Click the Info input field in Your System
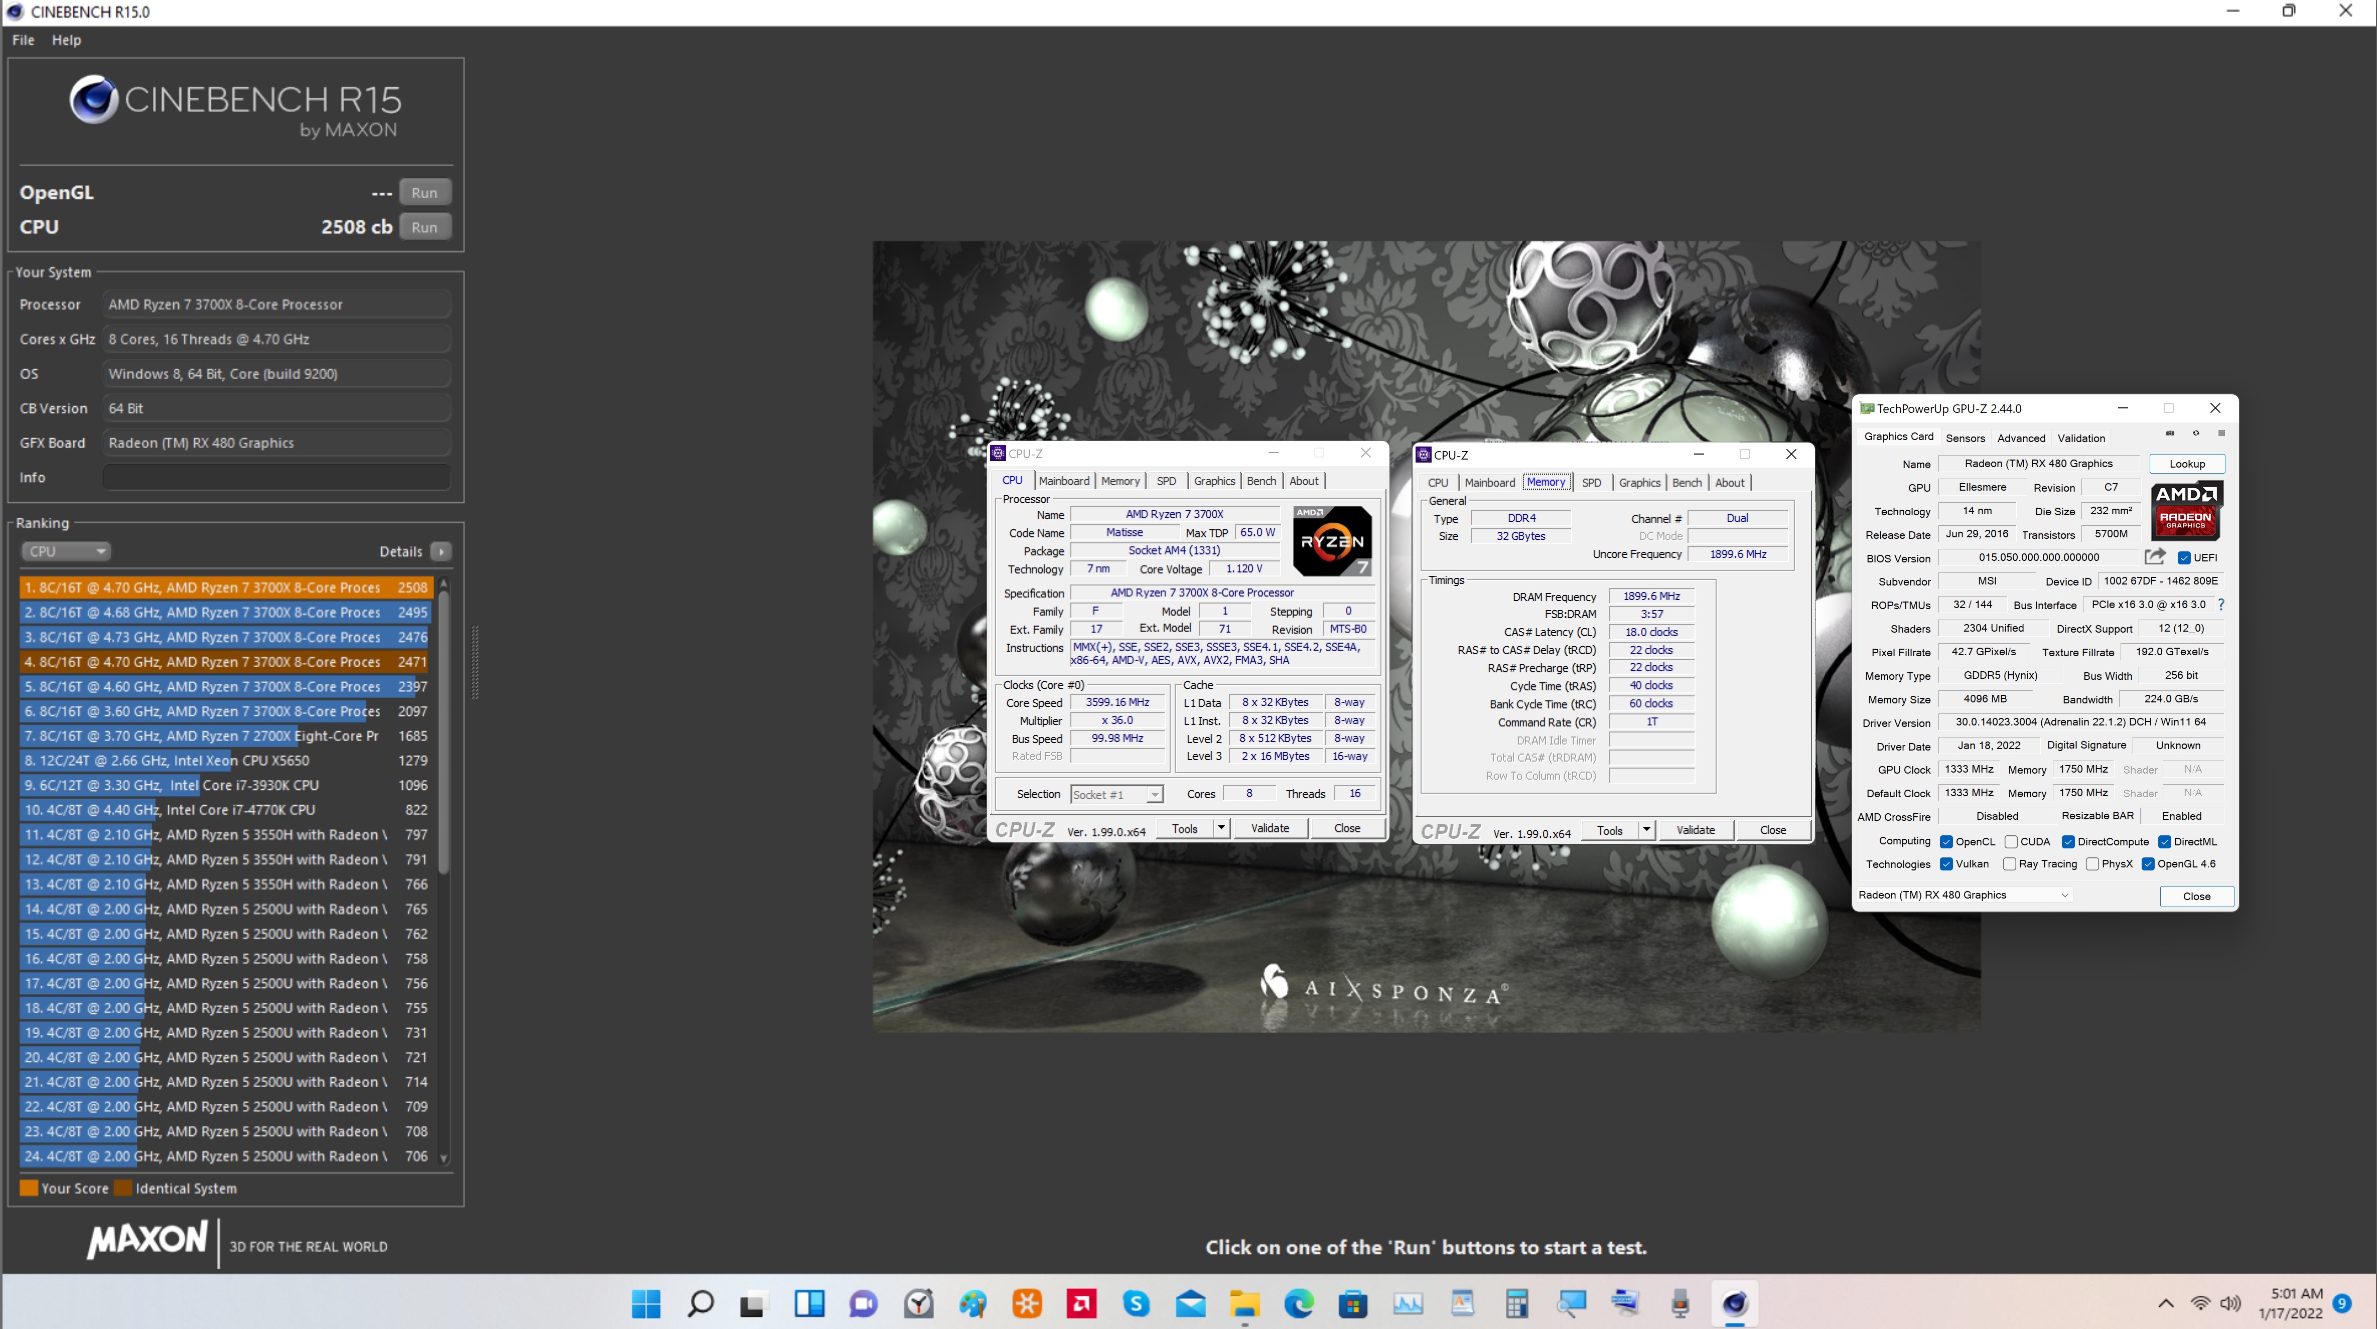The height and width of the screenshot is (1329, 2377). coord(277,478)
